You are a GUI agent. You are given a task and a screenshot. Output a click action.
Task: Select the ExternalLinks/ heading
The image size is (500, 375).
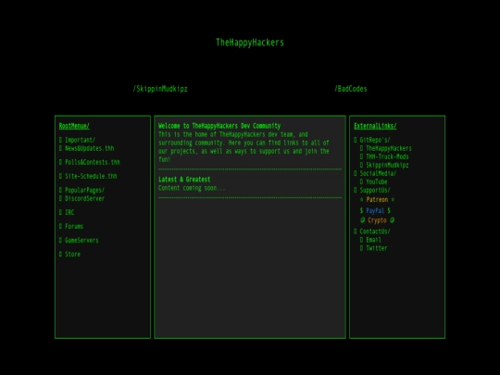(x=375, y=126)
